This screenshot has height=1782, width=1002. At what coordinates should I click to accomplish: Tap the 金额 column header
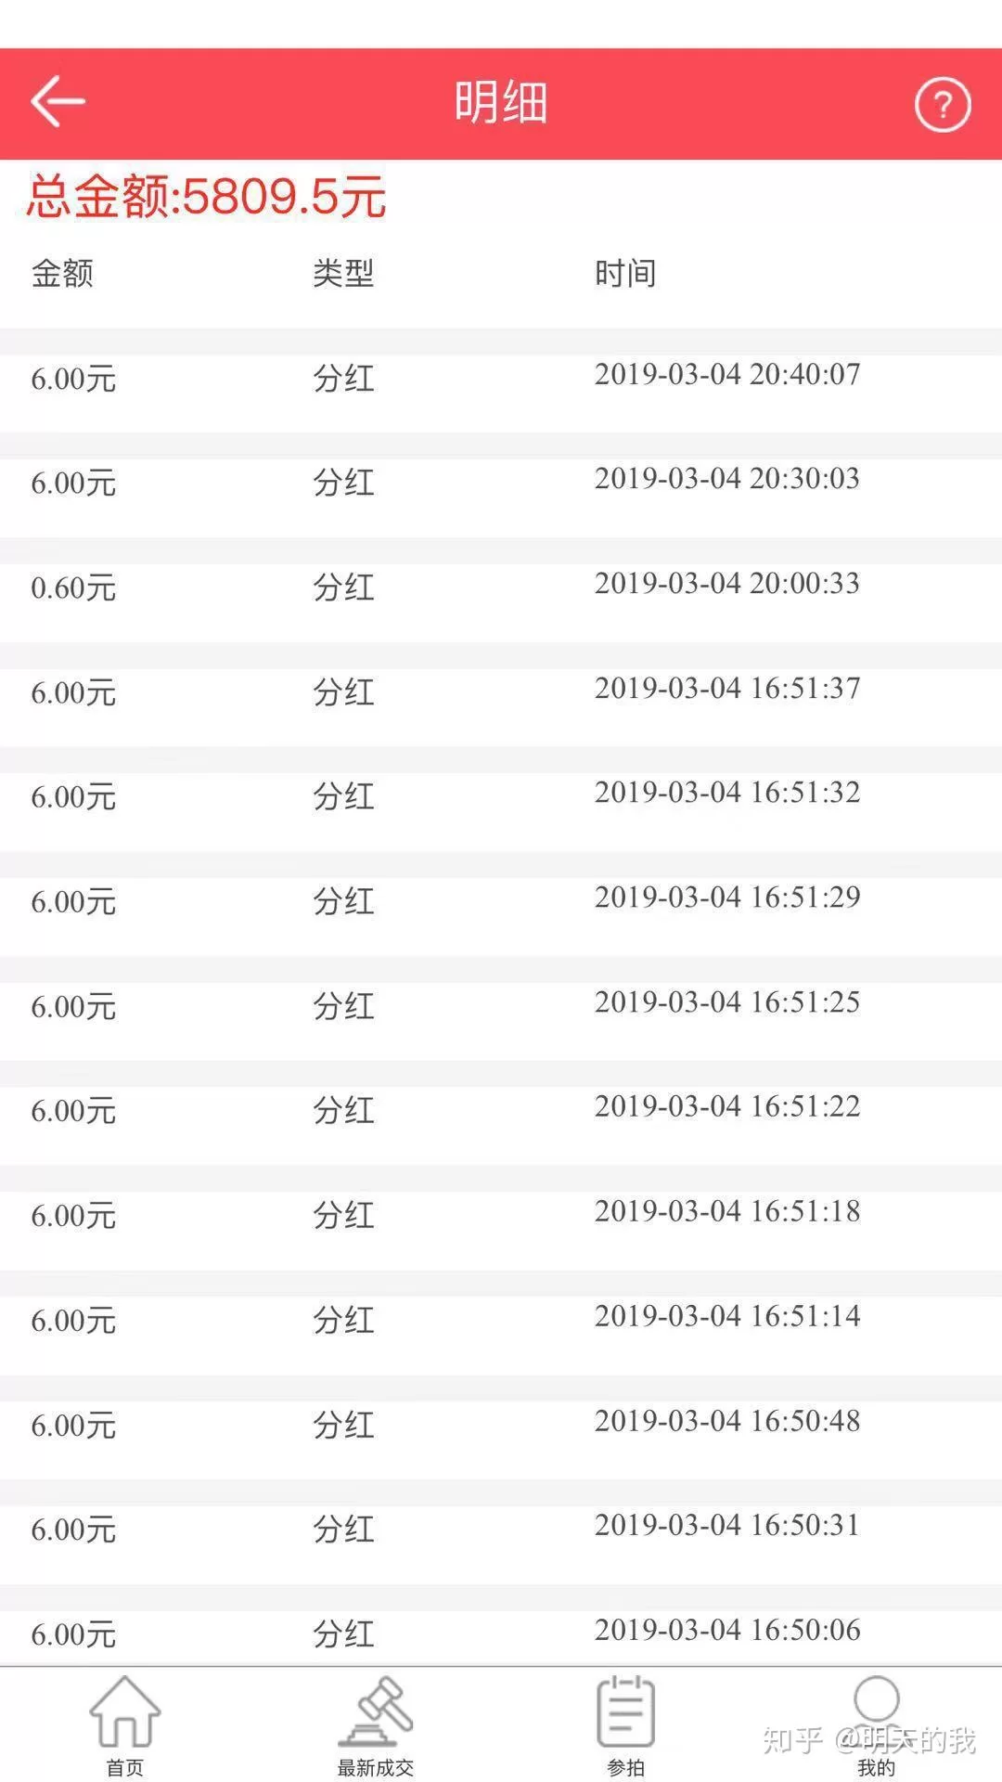[62, 274]
